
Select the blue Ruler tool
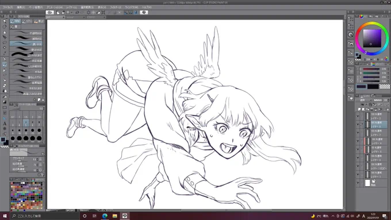[5, 118]
